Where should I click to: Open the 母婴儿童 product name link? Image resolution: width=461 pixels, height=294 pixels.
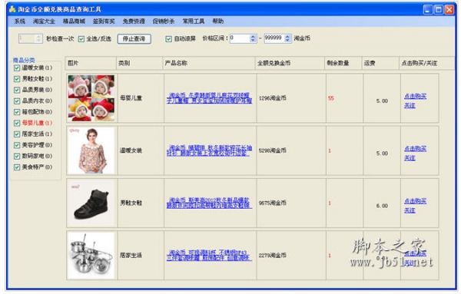click(x=209, y=98)
